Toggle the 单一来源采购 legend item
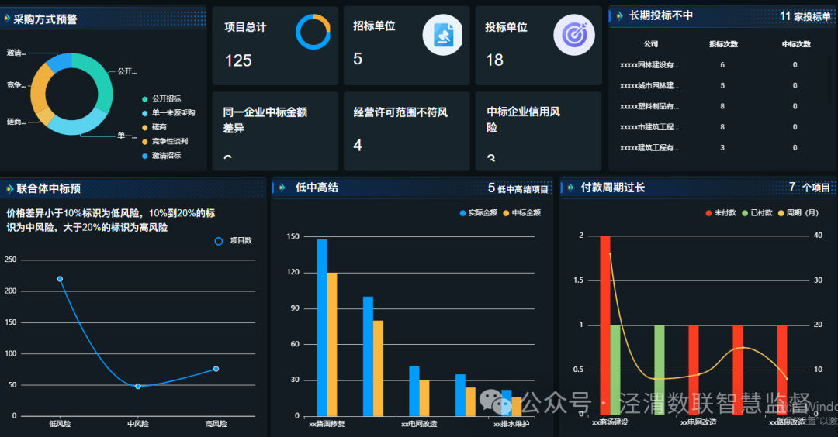 click(x=168, y=112)
